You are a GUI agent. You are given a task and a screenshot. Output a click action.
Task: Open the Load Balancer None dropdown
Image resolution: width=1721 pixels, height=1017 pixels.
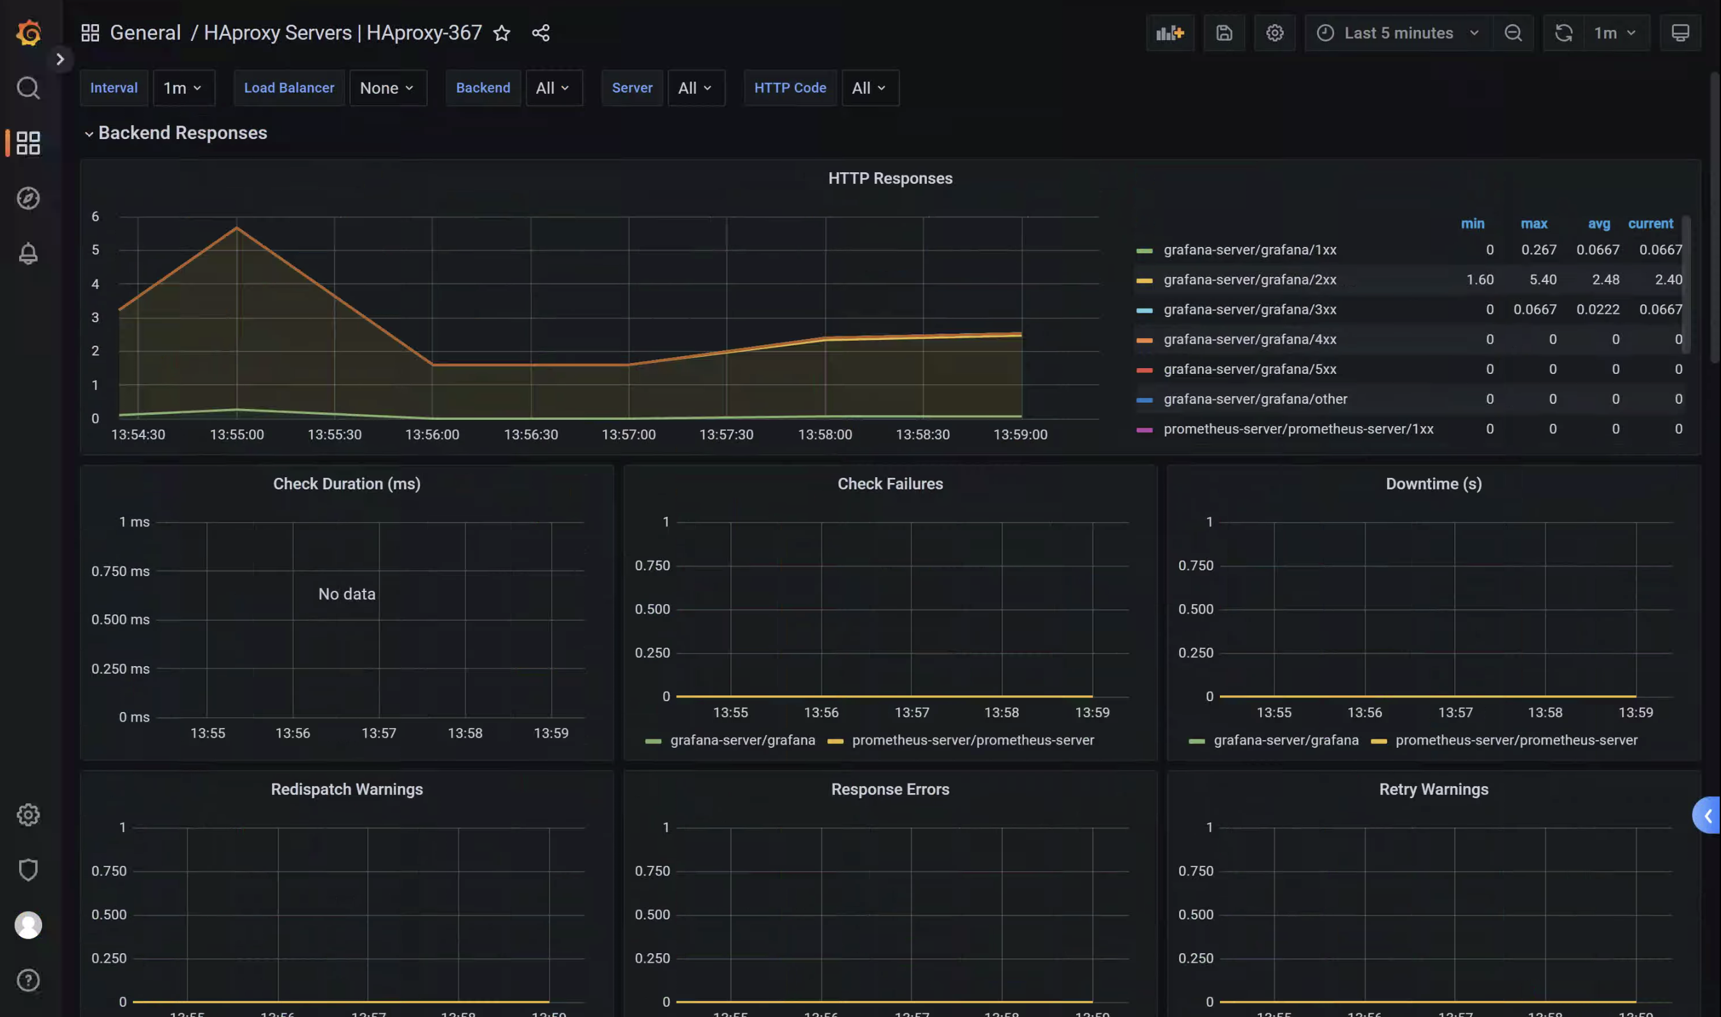pyautogui.click(x=387, y=87)
